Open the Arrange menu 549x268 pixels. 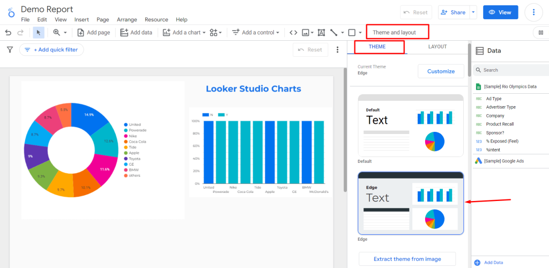point(127,20)
